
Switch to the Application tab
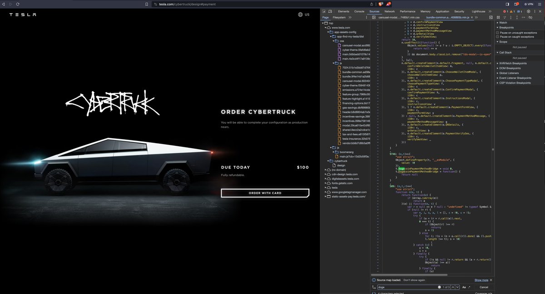tap(442, 11)
